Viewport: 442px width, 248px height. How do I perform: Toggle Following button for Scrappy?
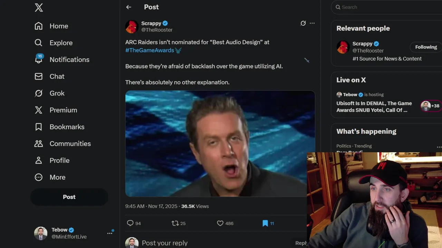pyautogui.click(x=426, y=47)
